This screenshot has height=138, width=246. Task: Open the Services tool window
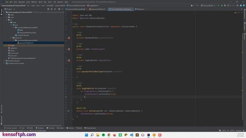click(70, 128)
